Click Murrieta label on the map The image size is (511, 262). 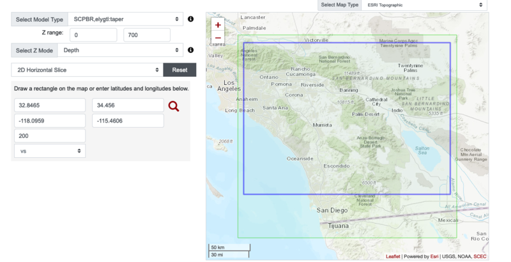(323, 125)
